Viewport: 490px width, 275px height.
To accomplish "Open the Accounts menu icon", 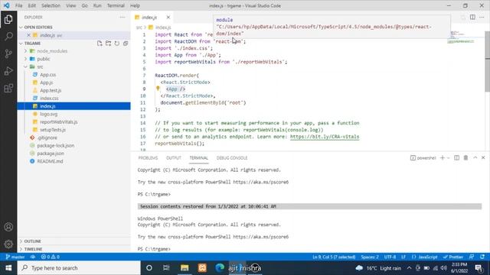I will (8, 227).
